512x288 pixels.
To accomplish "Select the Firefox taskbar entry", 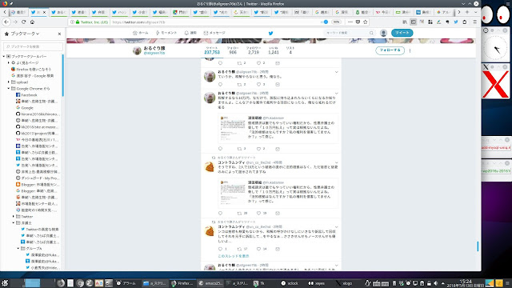I will [x=183, y=283].
